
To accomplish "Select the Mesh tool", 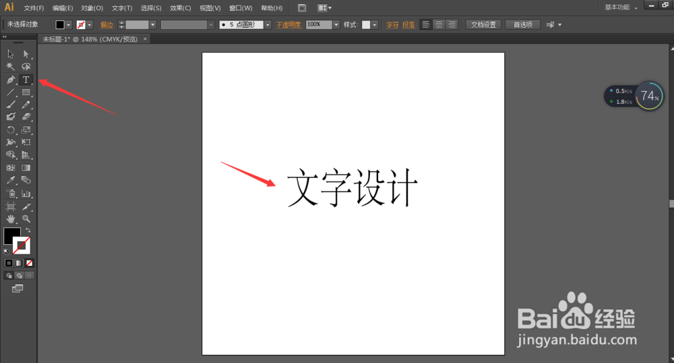I will pyautogui.click(x=11, y=168).
